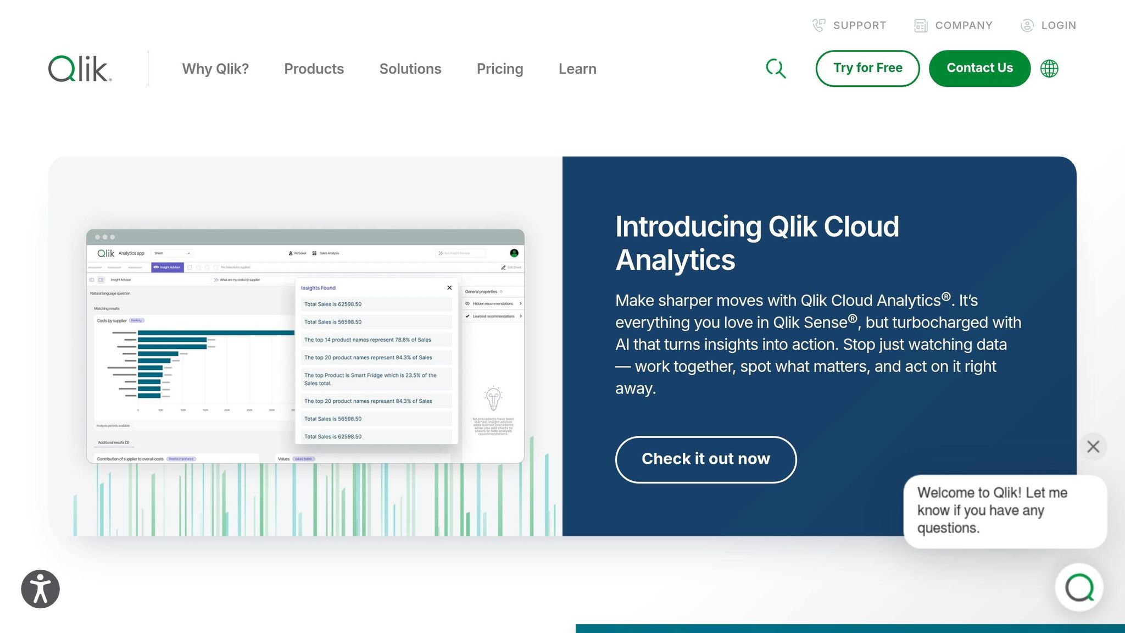Image resolution: width=1125 pixels, height=633 pixels.
Task: Open the COMPANY link
Action: click(x=964, y=25)
